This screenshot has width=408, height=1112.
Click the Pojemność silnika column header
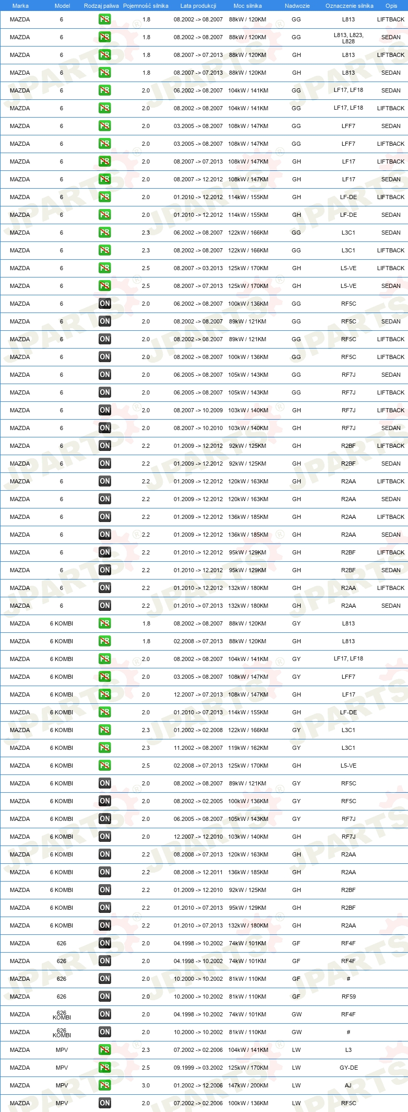click(146, 6)
